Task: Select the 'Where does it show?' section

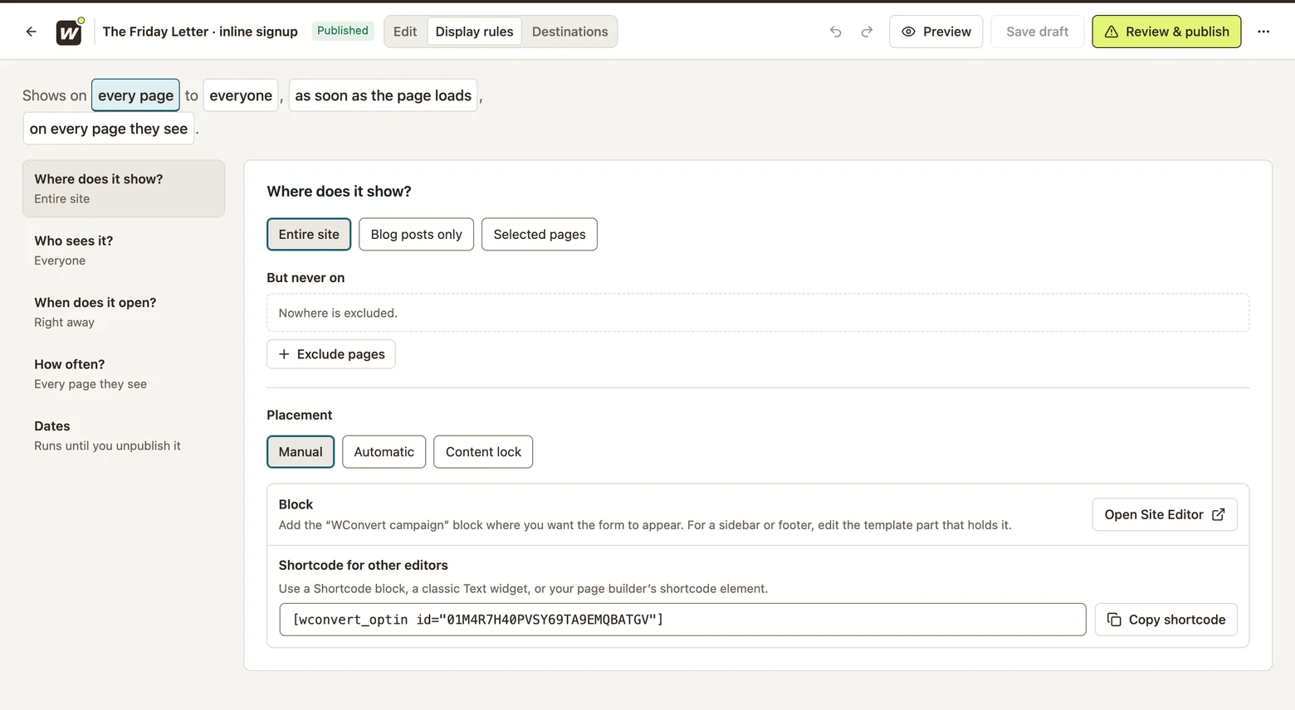Action: click(x=124, y=188)
